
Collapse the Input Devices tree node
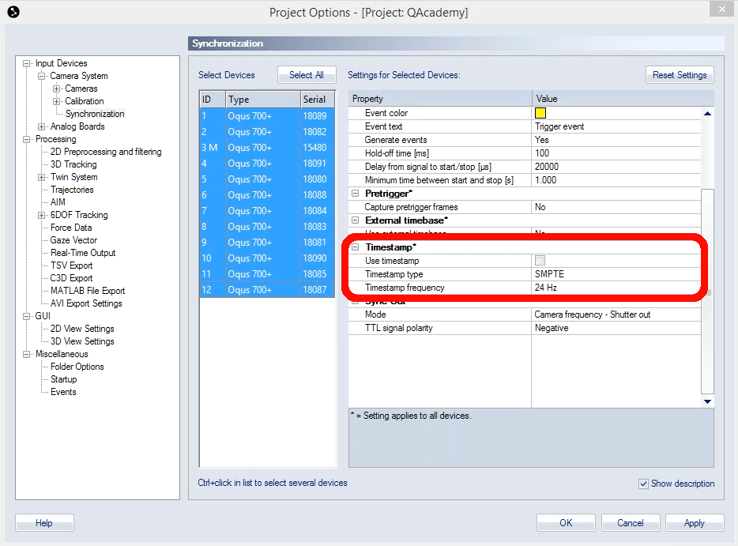(x=27, y=63)
